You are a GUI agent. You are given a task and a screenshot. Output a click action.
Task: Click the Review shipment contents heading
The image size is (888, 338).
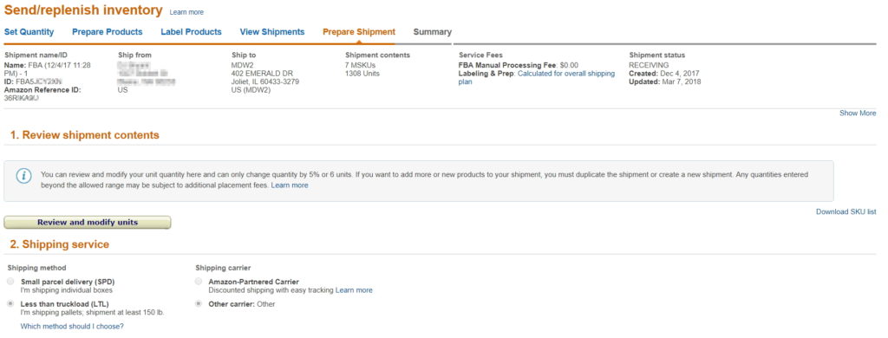[x=85, y=135]
